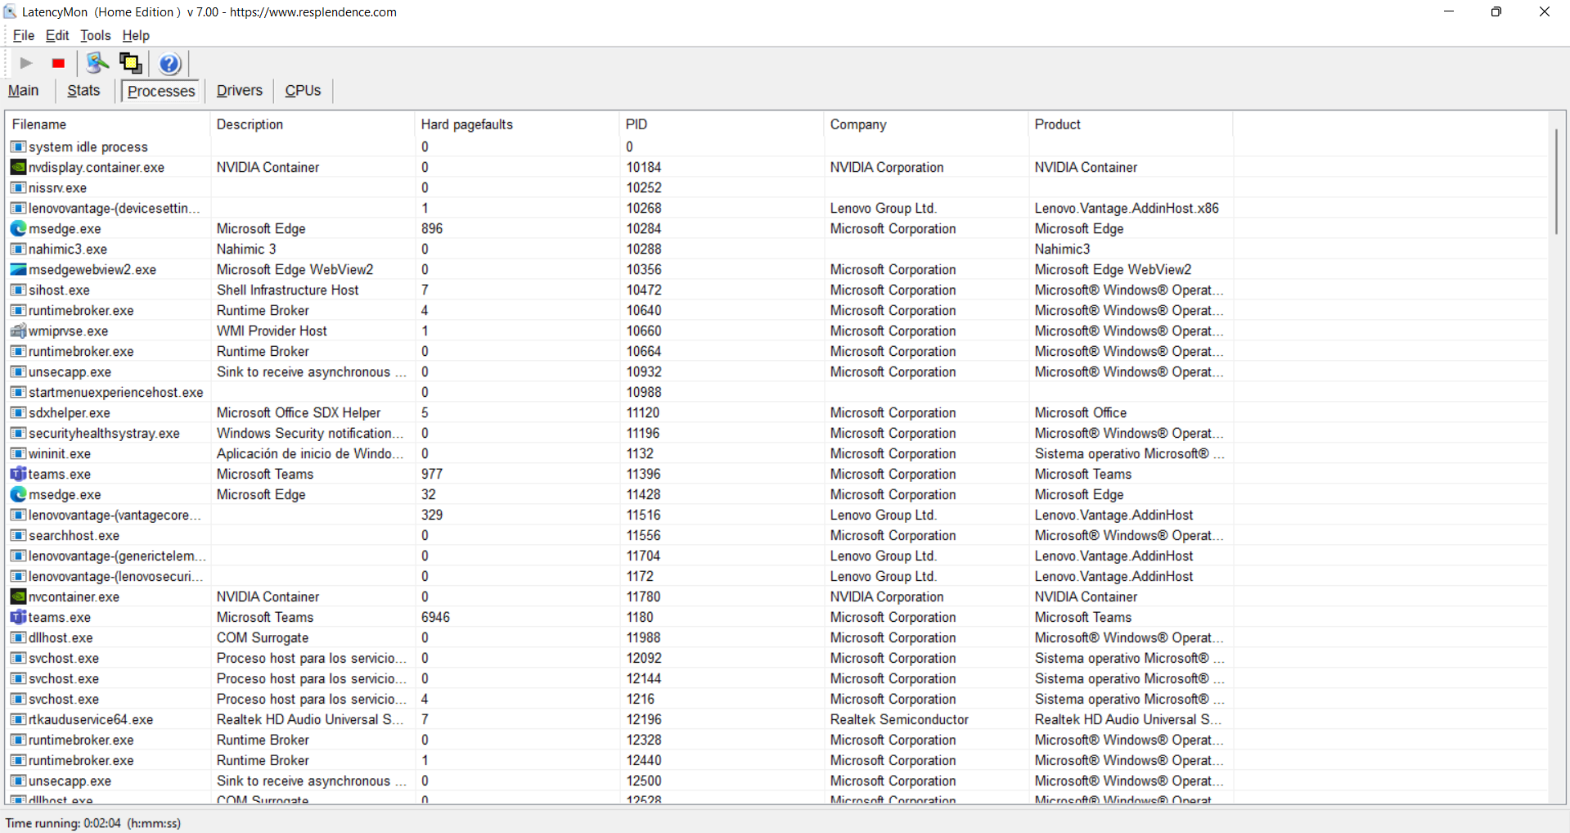Click Teams icon for teams.exe PID 1180
The width and height of the screenshot is (1570, 833).
(18, 617)
